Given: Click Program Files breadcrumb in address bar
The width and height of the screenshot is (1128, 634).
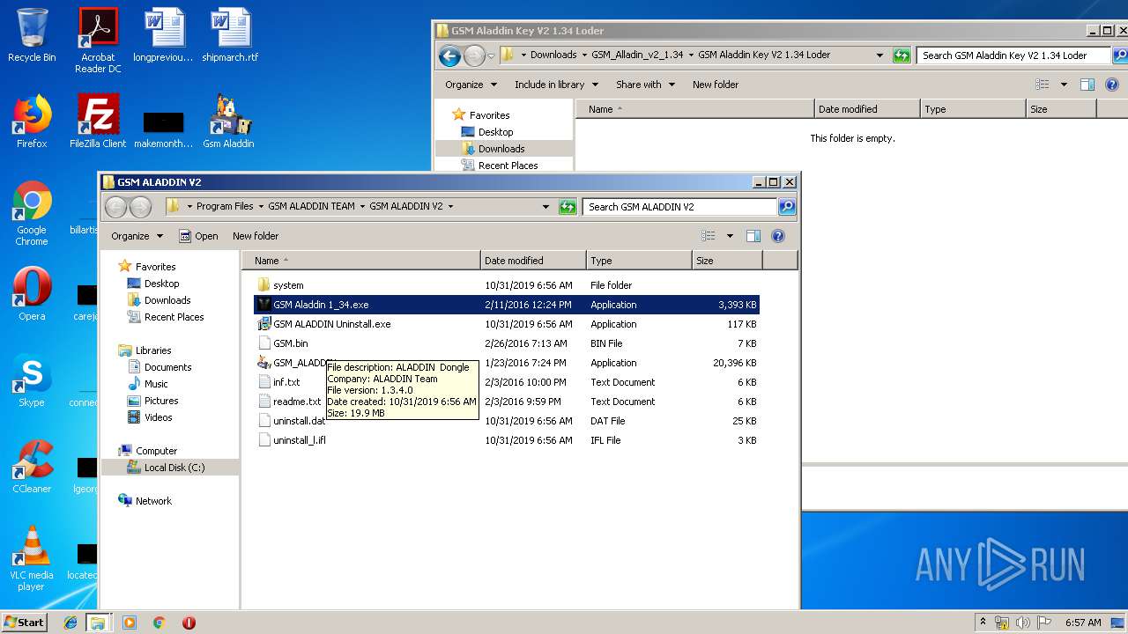Looking at the screenshot, I should pyautogui.click(x=225, y=207).
